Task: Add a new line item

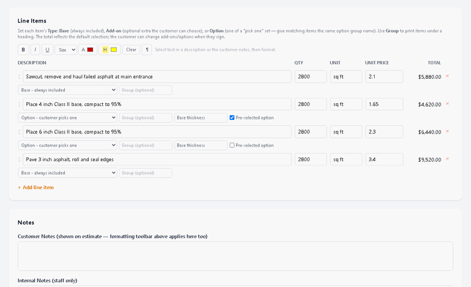Action: click(36, 187)
